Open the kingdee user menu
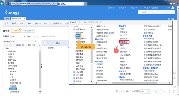 tap(135, 8)
